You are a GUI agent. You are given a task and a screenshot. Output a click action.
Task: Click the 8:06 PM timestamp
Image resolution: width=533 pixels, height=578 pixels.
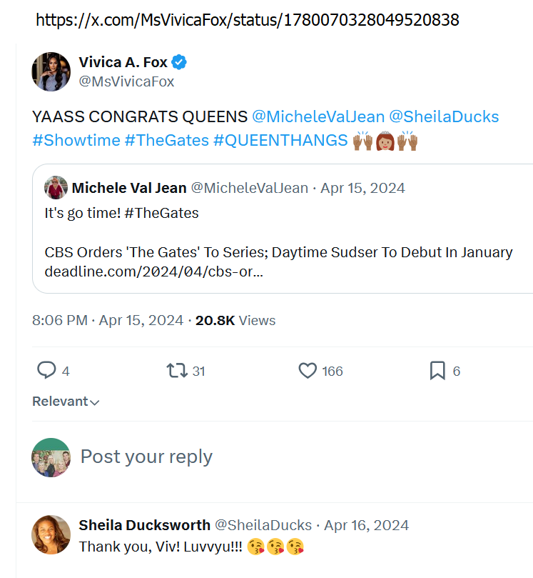point(60,320)
